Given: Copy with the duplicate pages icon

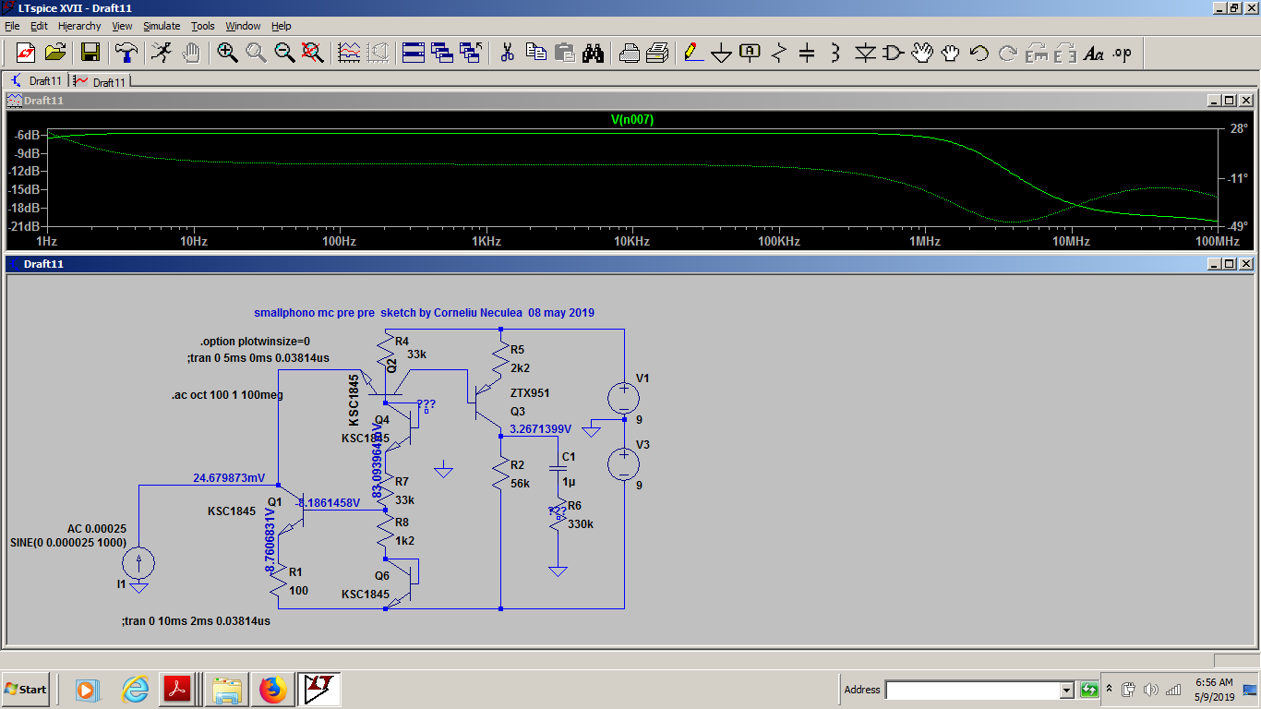Looking at the screenshot, I should point(535,53).
